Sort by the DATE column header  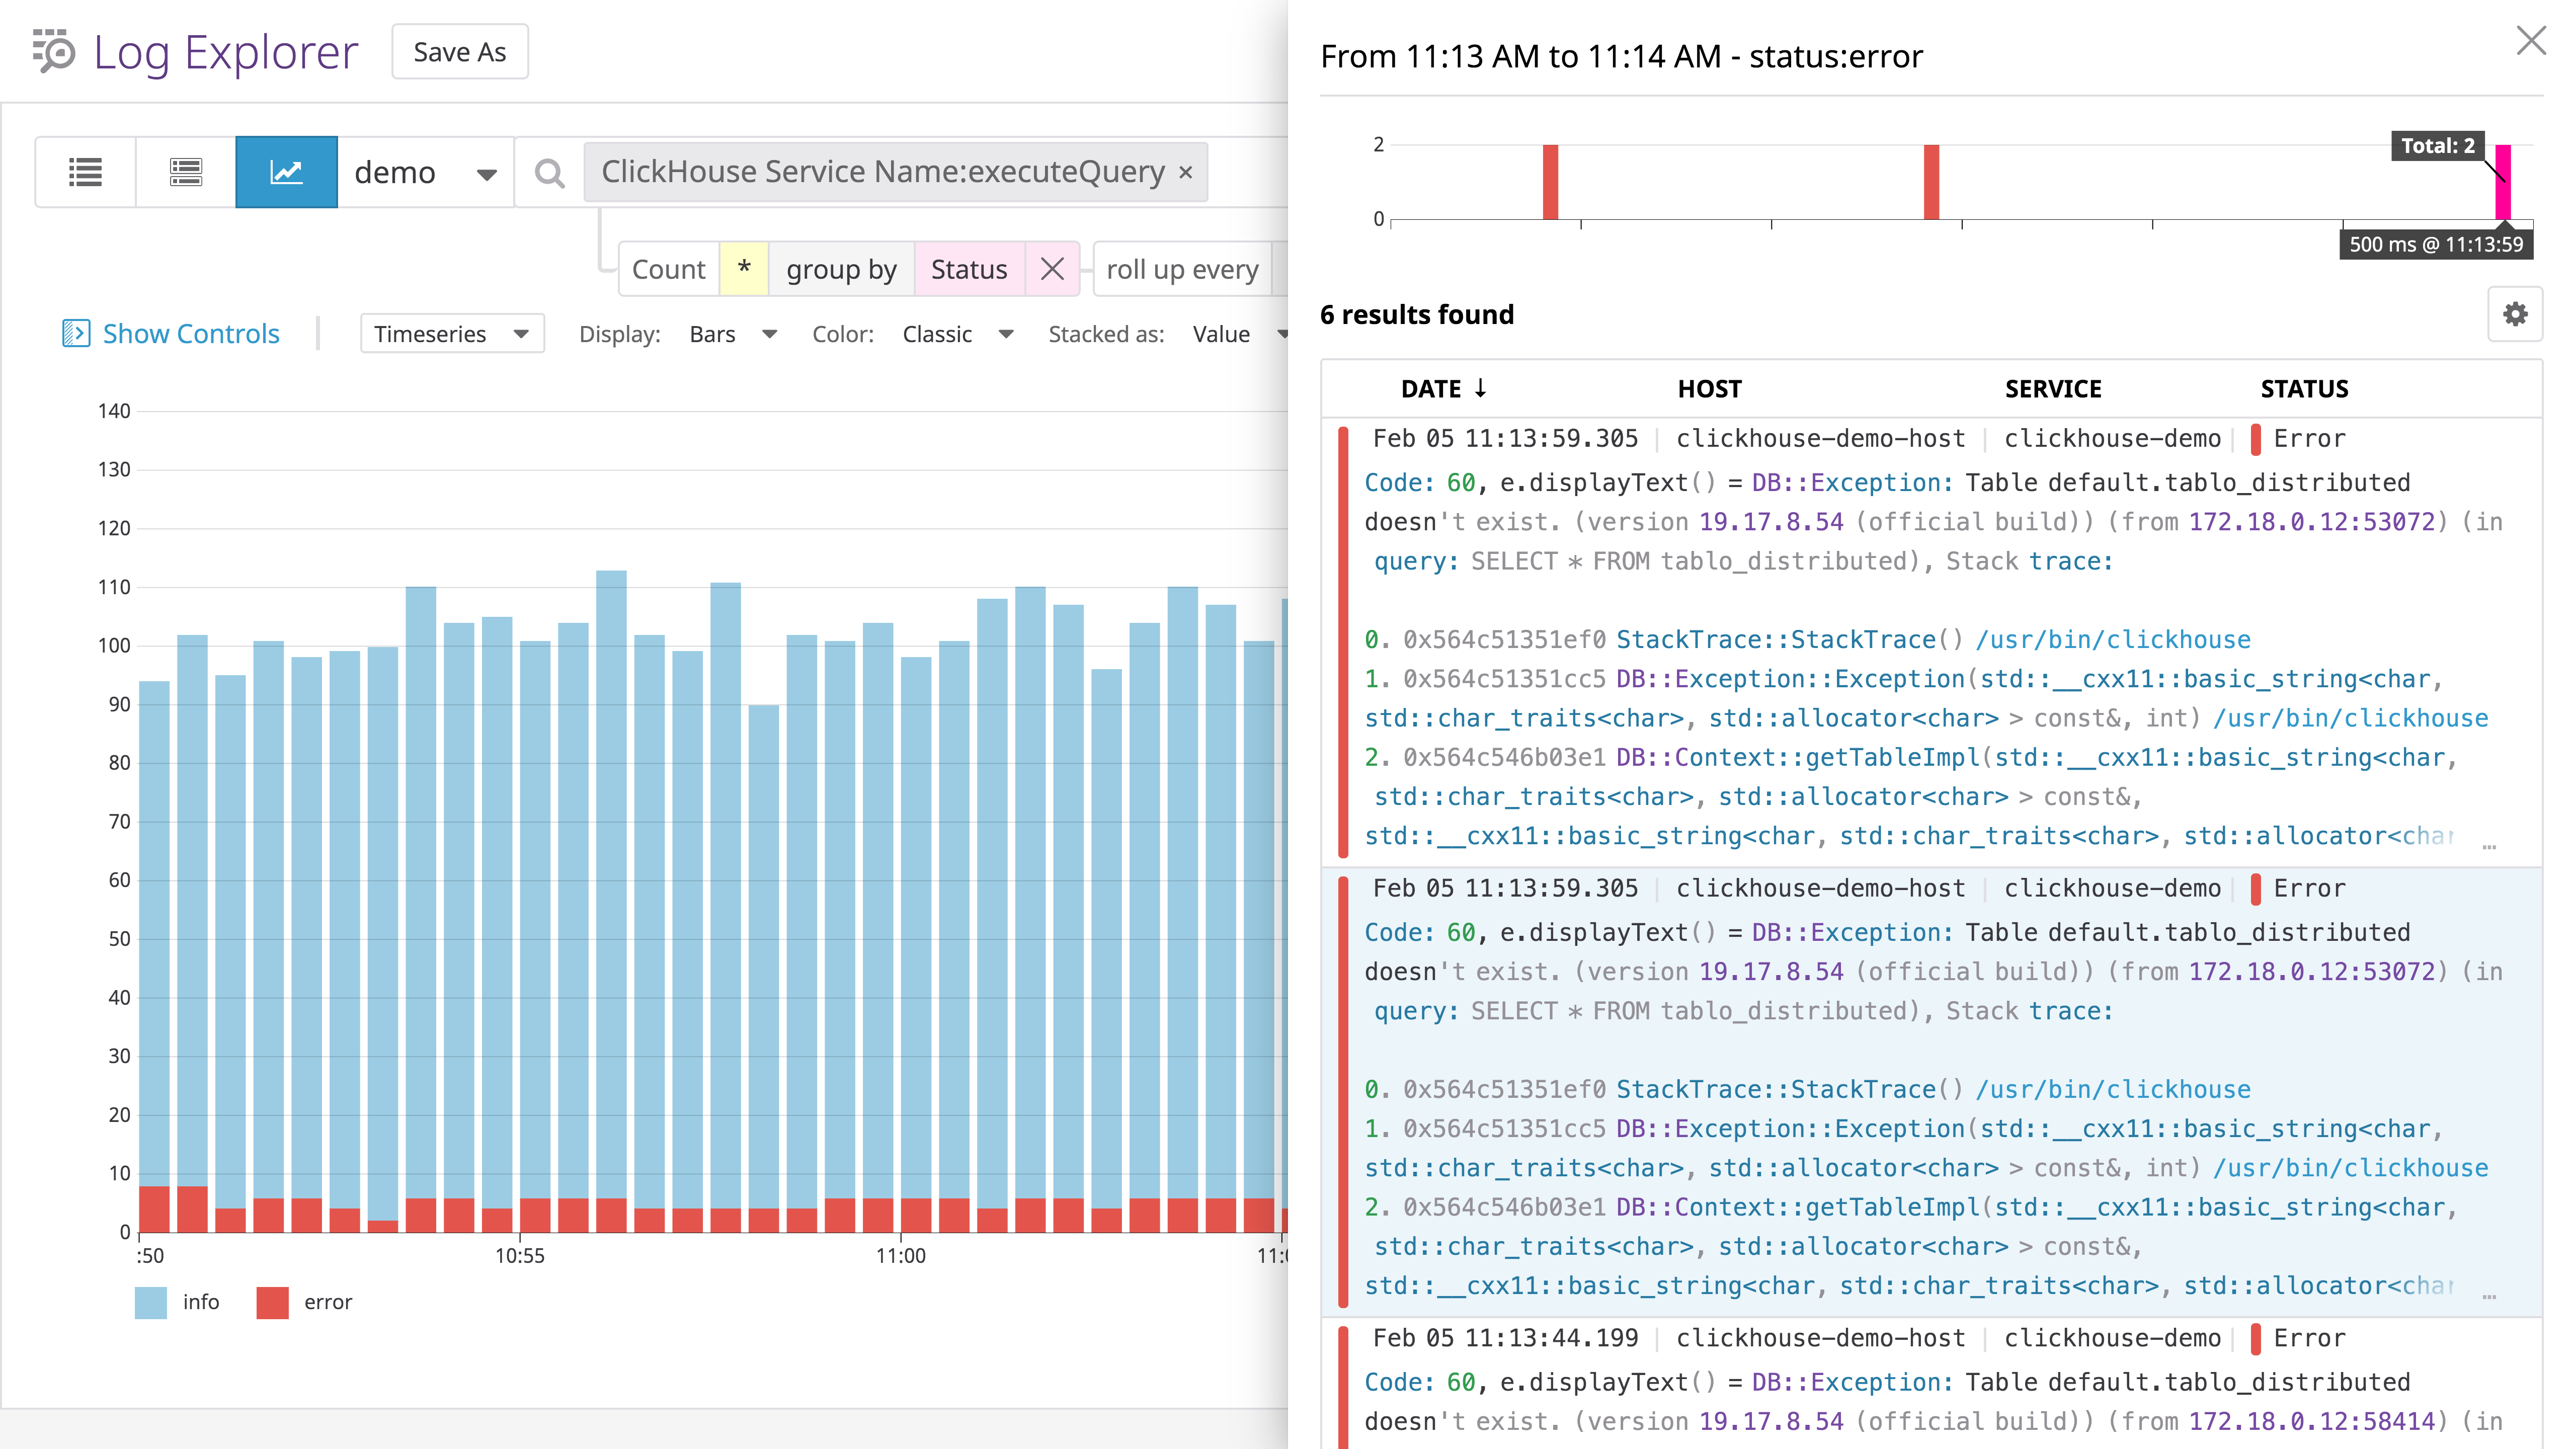1443,389
